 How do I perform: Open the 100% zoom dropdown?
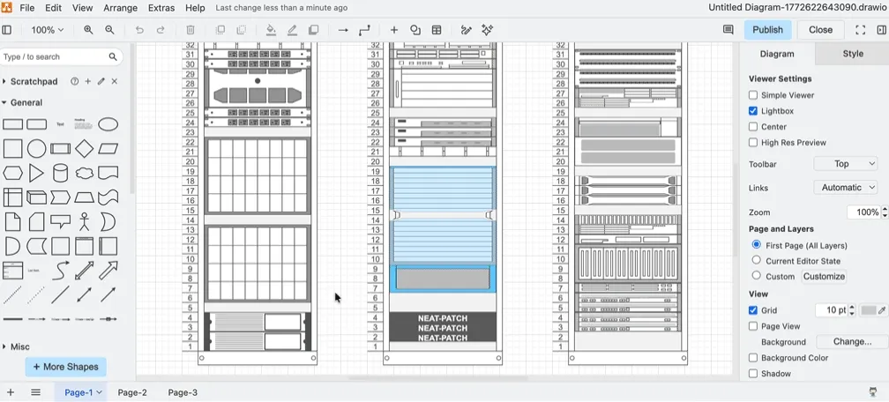(x=47, y=30)
